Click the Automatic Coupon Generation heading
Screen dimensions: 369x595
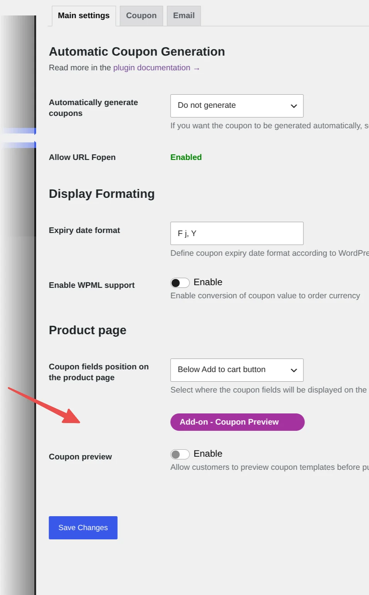click(x=137, y=51)
